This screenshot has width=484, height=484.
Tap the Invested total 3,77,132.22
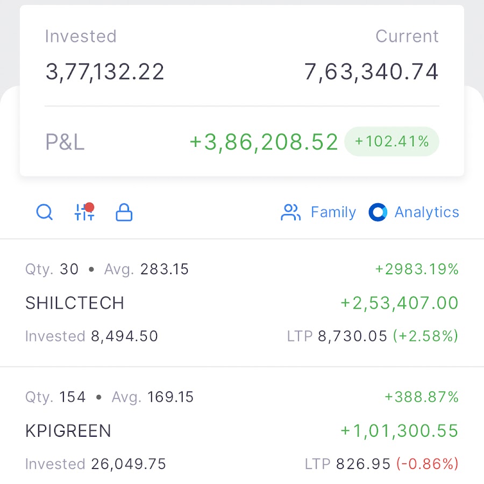pyautogui.click(x=105, y=72)
